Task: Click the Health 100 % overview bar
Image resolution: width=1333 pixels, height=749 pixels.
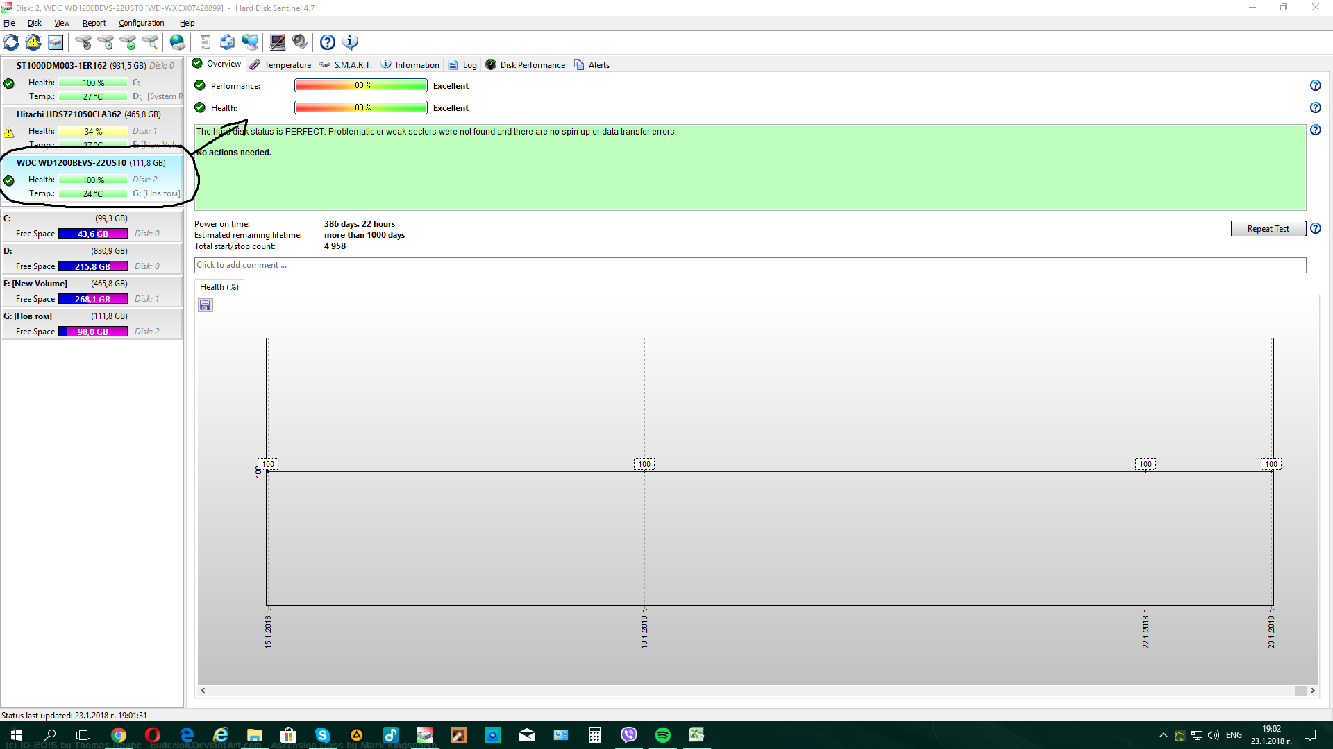Action: [361, 107]
